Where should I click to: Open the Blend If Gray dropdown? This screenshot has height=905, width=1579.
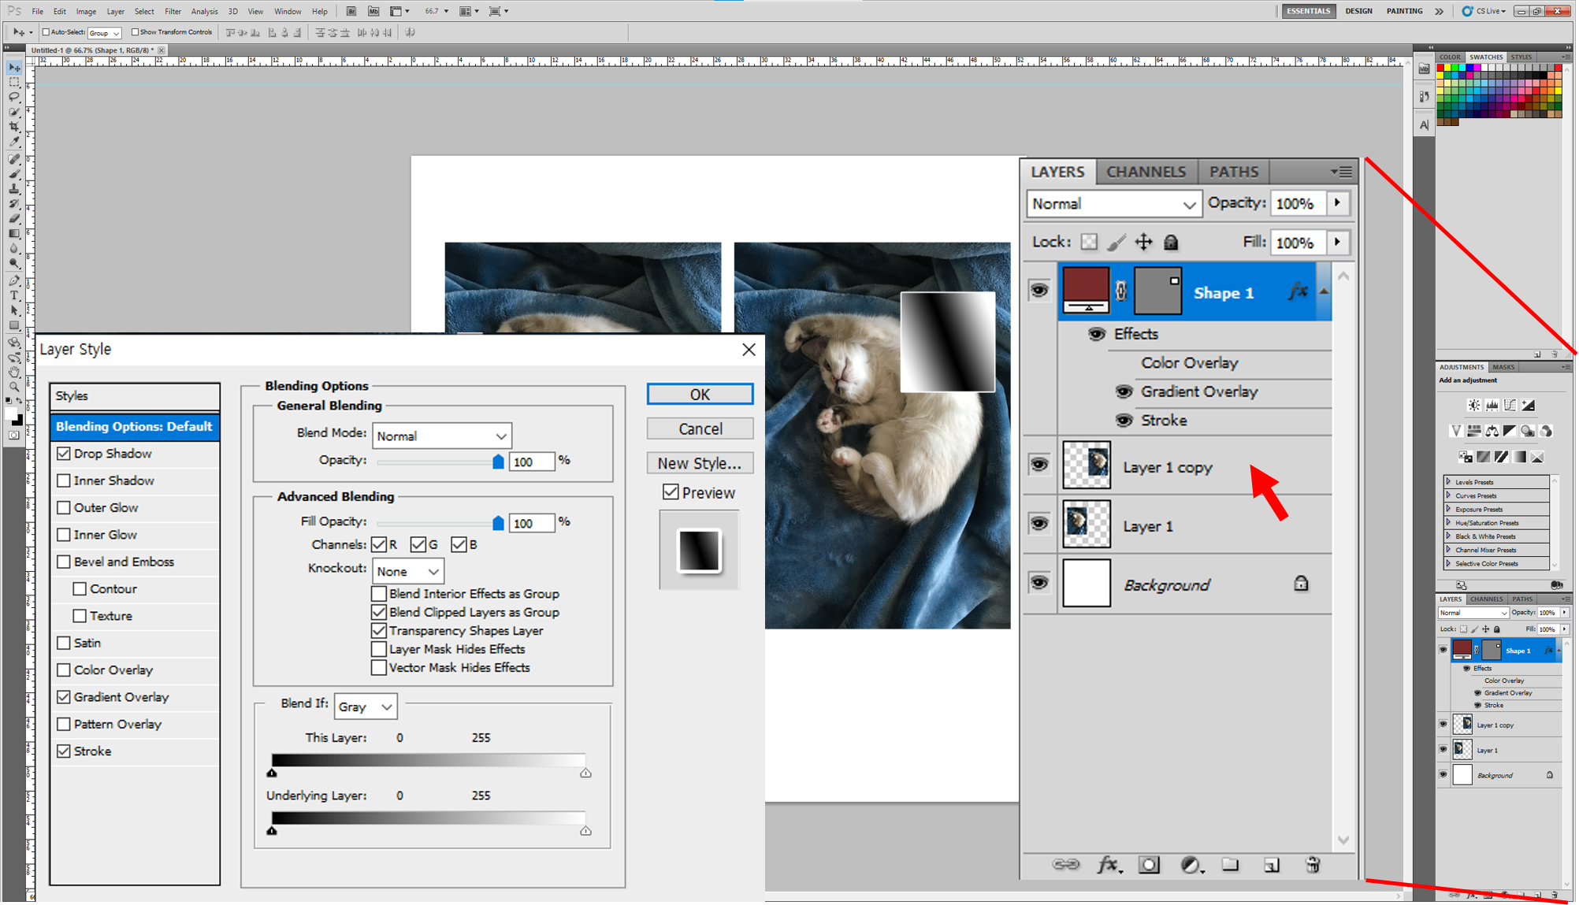(365, 707)
